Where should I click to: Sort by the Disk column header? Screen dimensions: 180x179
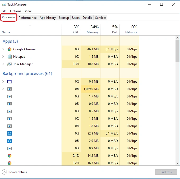tap(110, 30)
